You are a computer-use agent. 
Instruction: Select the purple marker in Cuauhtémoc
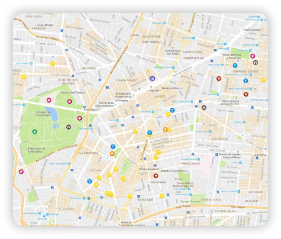click(152, 78)
